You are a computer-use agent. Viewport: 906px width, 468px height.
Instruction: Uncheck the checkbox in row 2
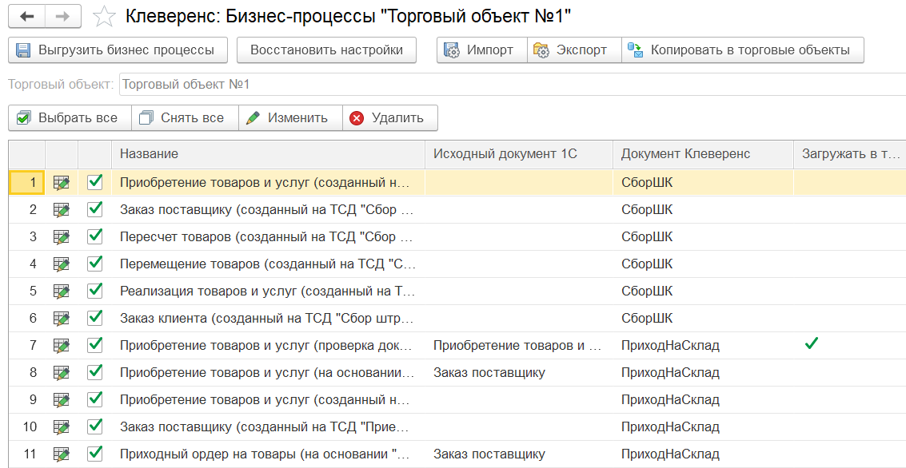95,209
